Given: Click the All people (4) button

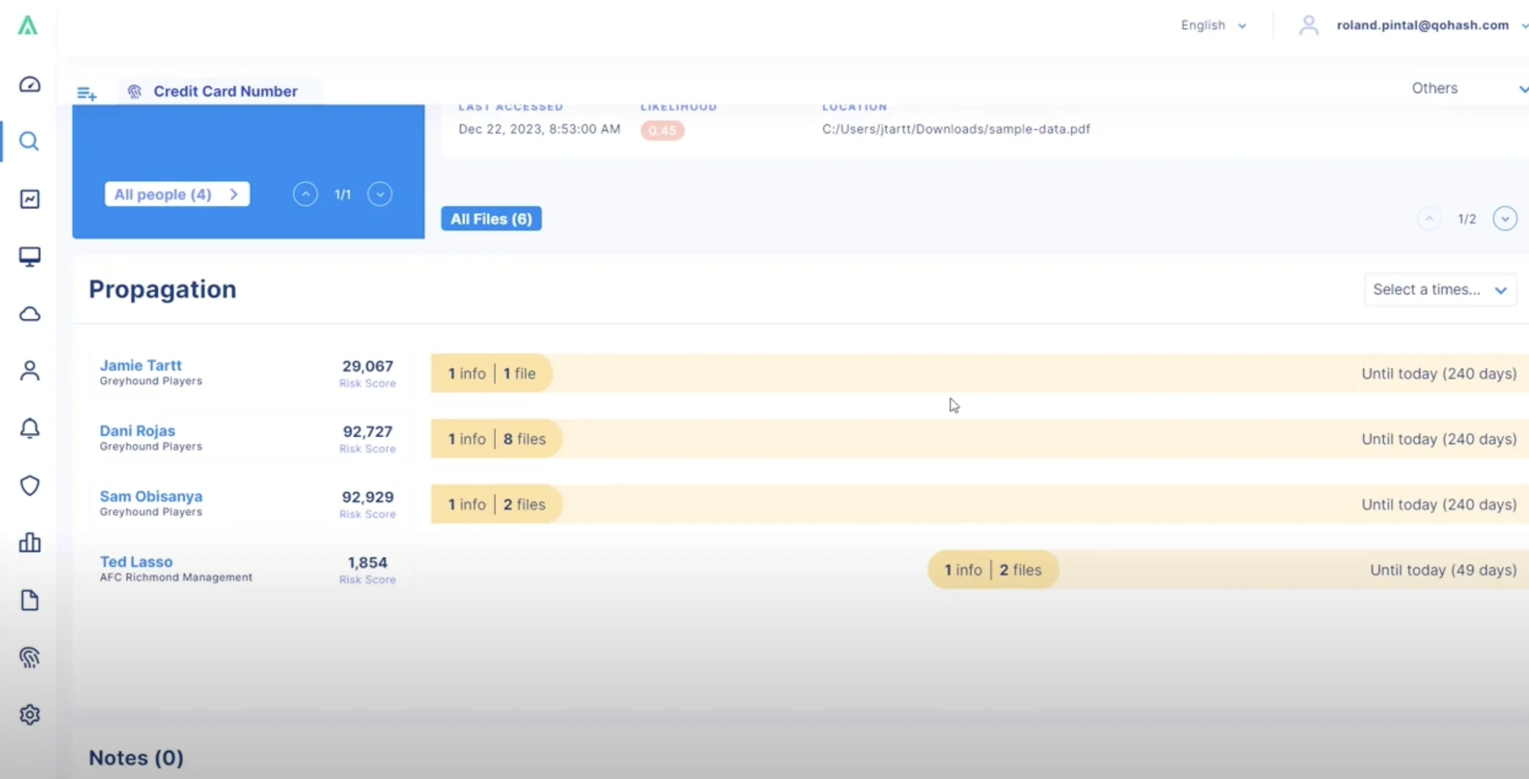Looking at the screenshot, I should [x=177, y=194].
